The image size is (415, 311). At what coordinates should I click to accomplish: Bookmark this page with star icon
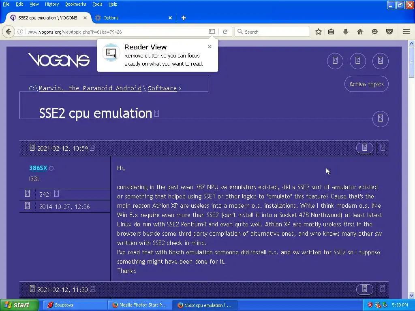coord(319,32)
